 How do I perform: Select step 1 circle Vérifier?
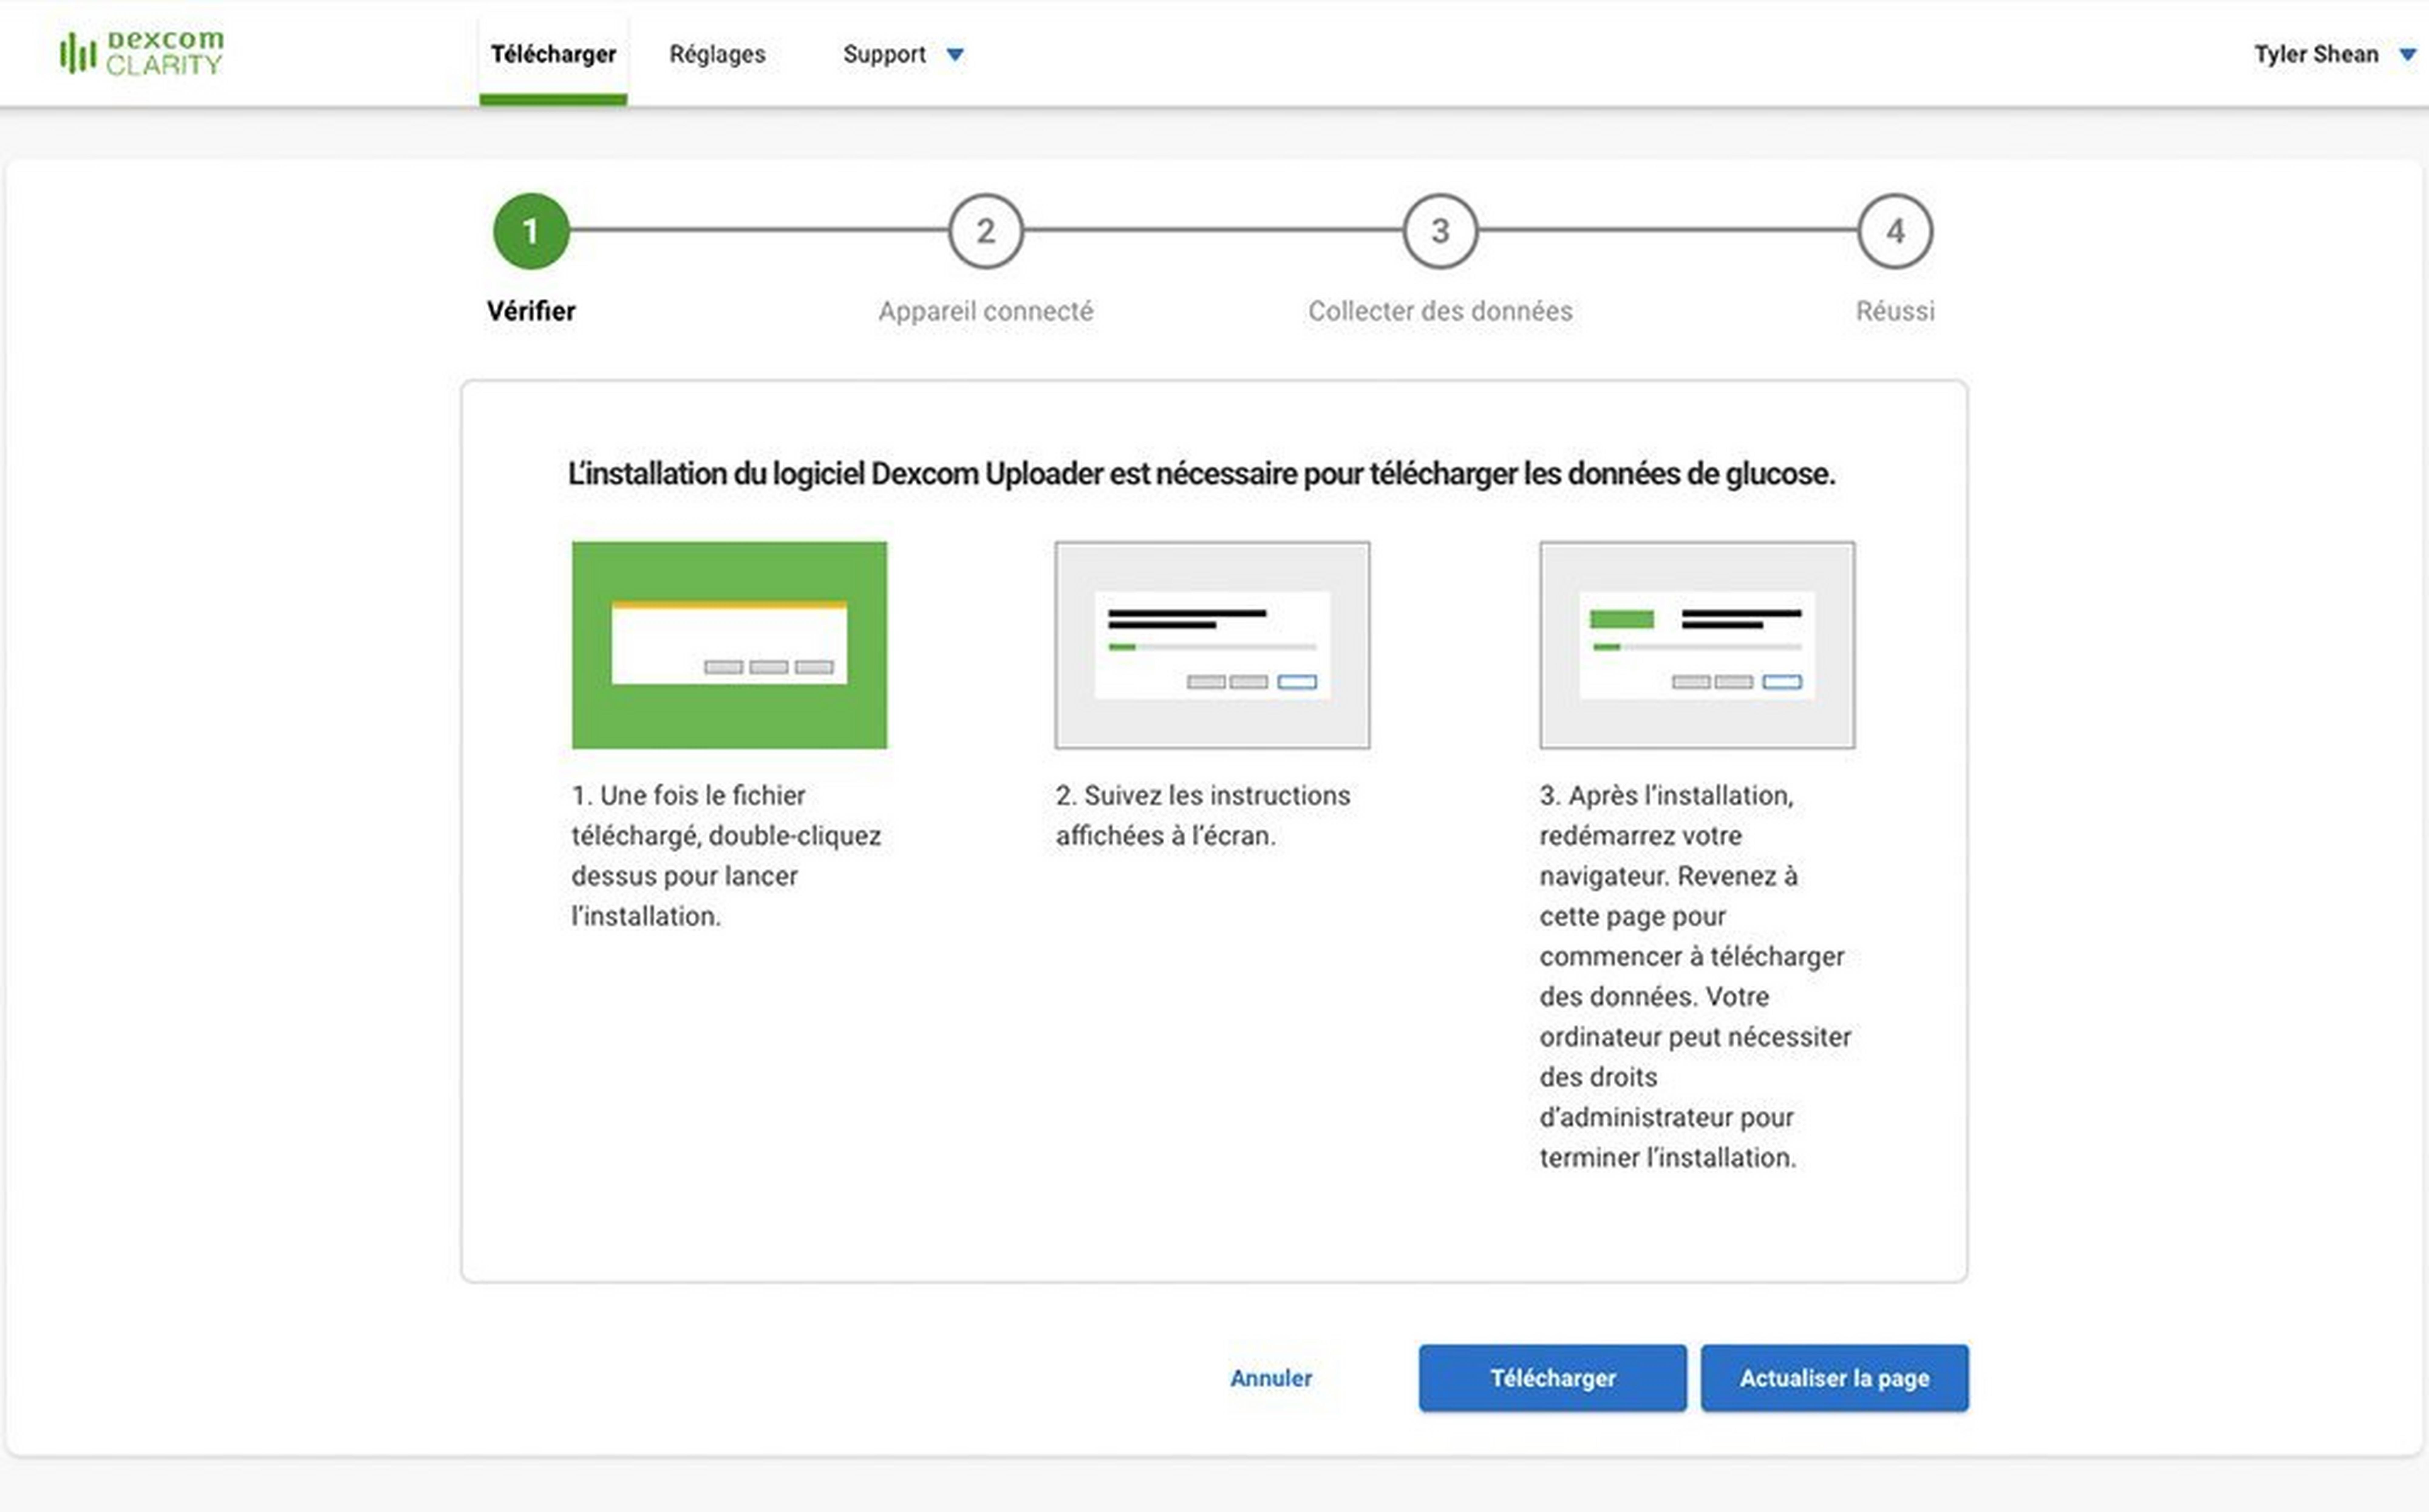tap(531, 231)
